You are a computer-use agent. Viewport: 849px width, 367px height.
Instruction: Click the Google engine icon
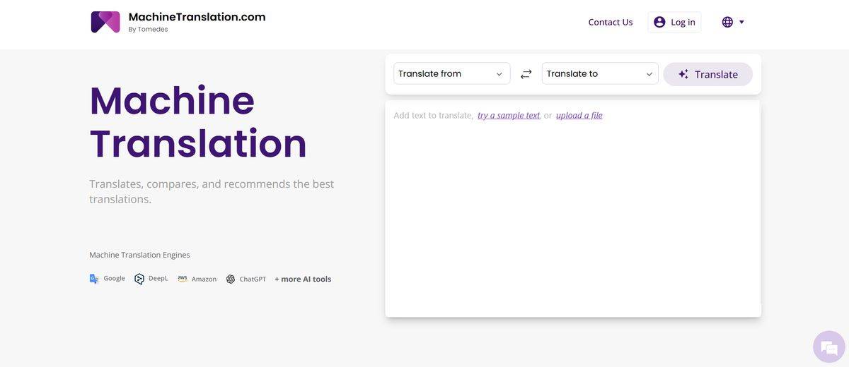(x=94, y=279)
